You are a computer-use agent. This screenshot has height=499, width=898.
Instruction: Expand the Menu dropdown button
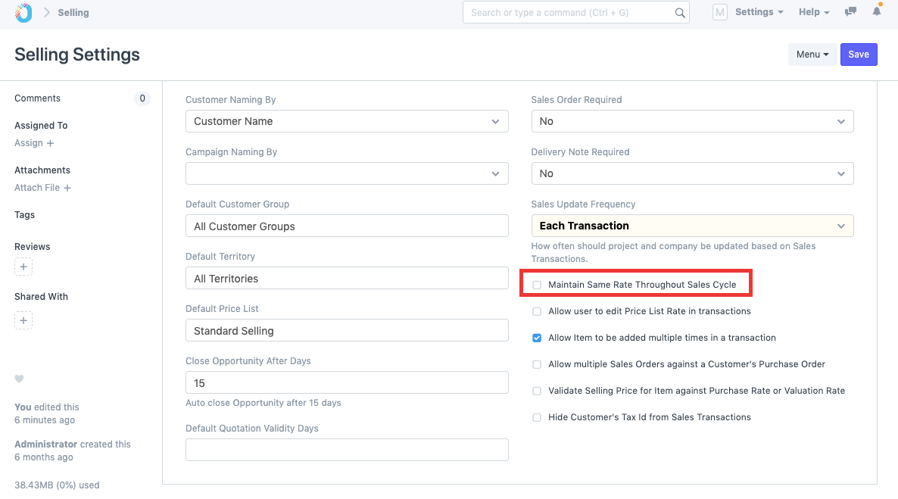click(812, 55)
